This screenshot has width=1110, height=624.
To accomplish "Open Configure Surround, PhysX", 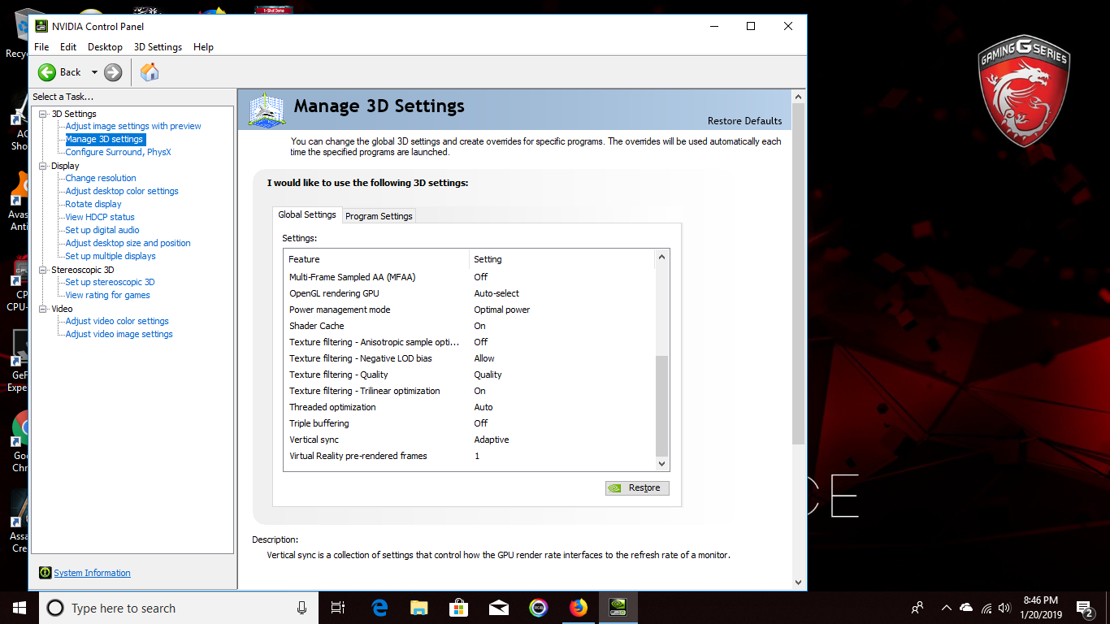I will coord(118,152).
